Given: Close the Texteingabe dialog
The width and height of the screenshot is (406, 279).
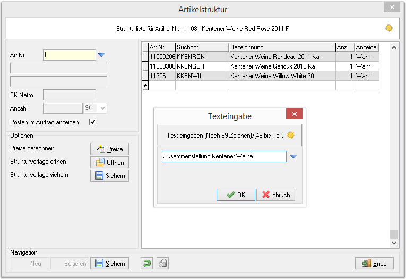Looking at the screenshot, I should [x=295, y=114].
